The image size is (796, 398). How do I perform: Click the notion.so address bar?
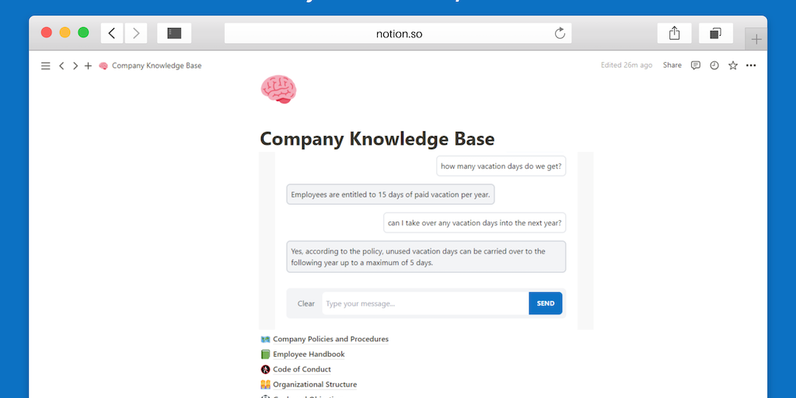click(x=398, y=33)
